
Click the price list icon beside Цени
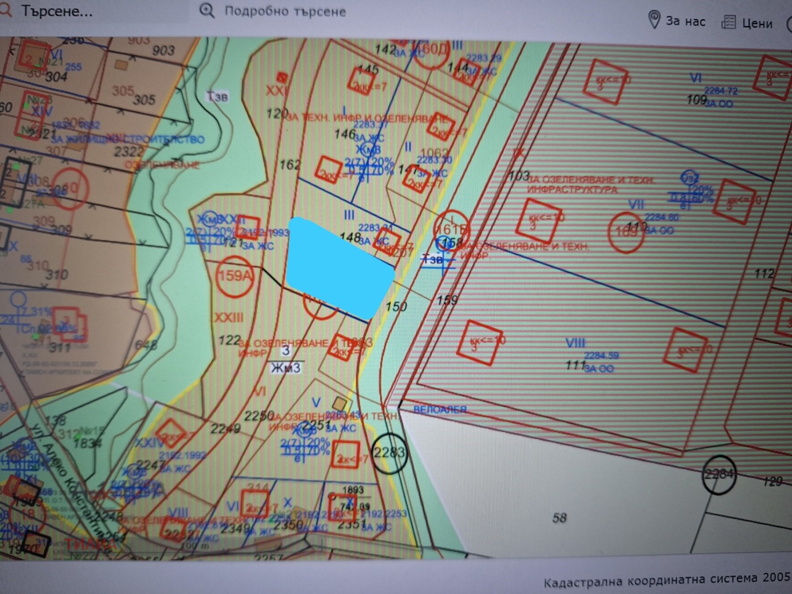(728, 22)
